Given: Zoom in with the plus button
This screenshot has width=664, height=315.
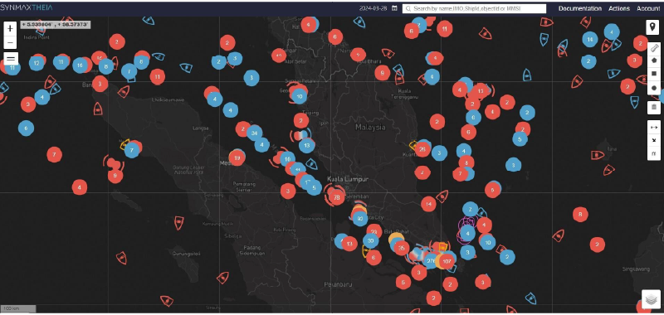Looking at the screenshot, I should pos(10,28).
